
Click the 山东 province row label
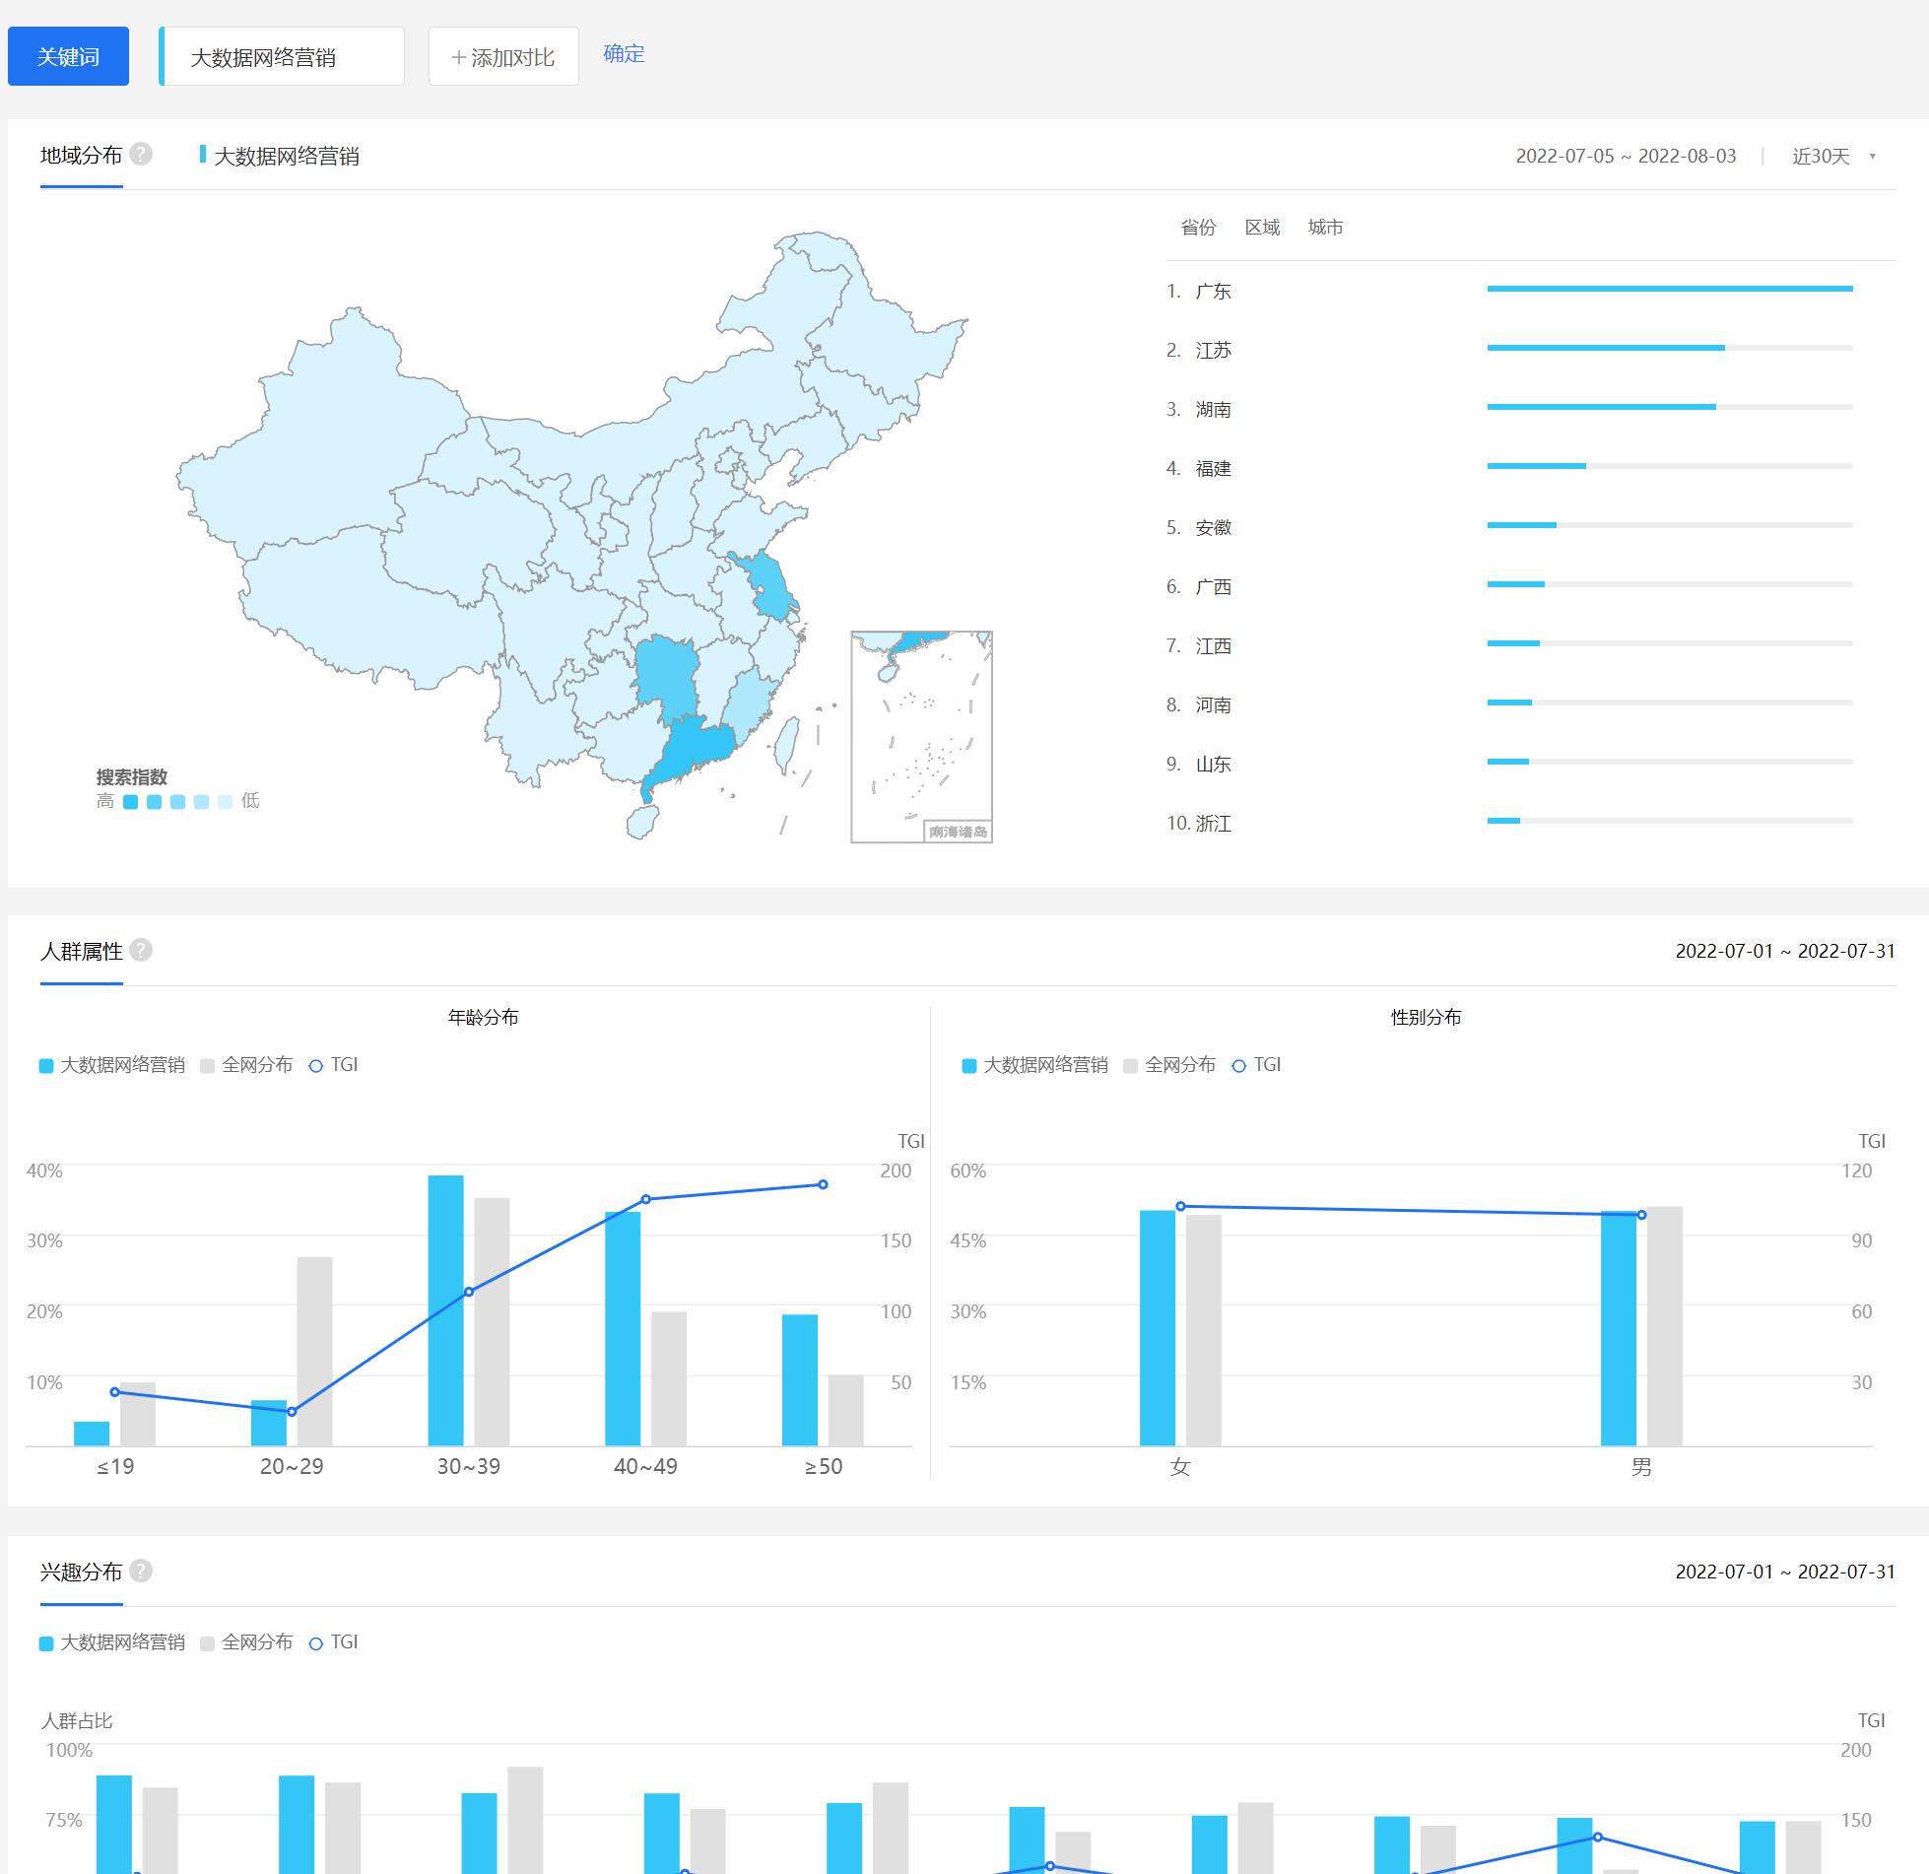1213,765
